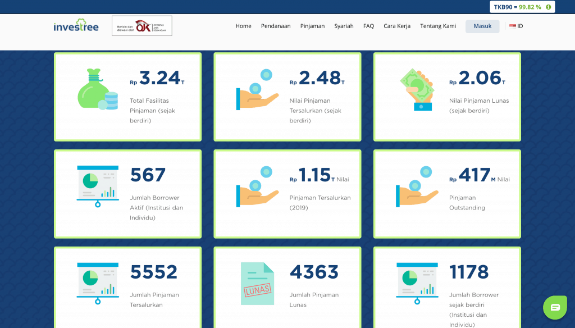Viewport: 575px width, 328px height.
Task: Open the FAQ page
Action: click(368, 26)
